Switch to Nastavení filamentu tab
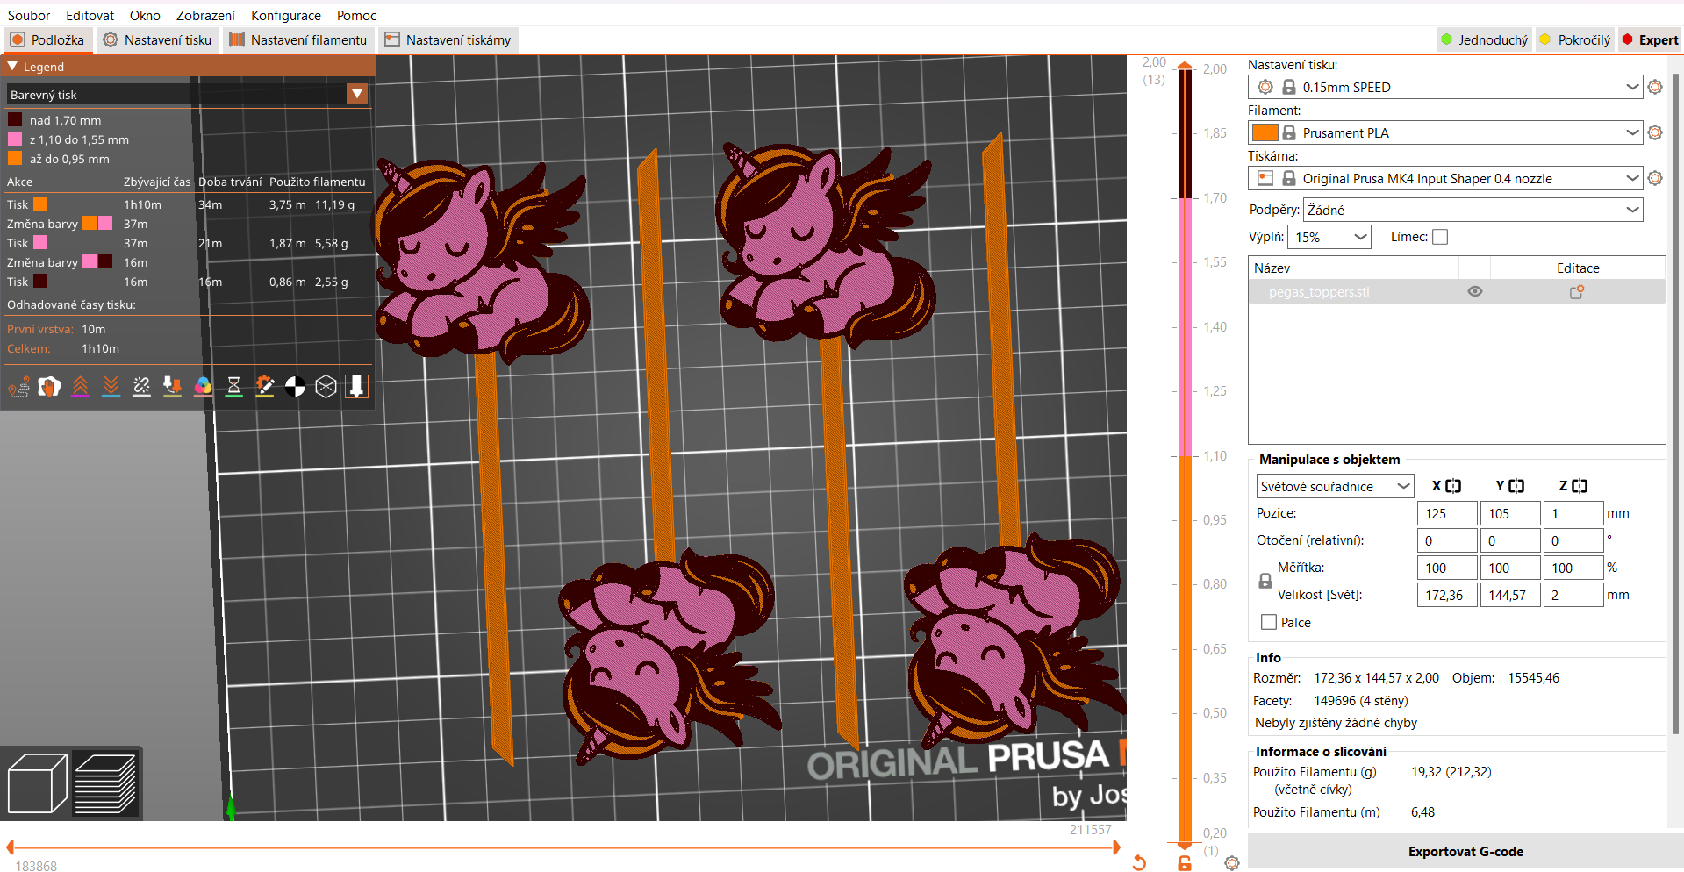Screen dimensions: 1684x872 point(298,40)
